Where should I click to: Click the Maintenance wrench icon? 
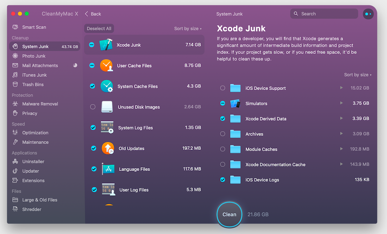(x=15, y=142)
